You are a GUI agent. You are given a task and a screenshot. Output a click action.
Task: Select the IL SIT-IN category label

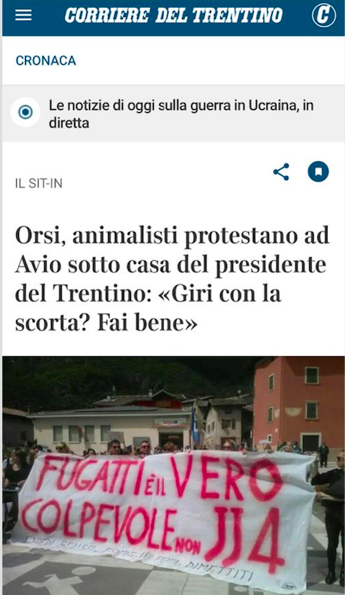(39, 184)
